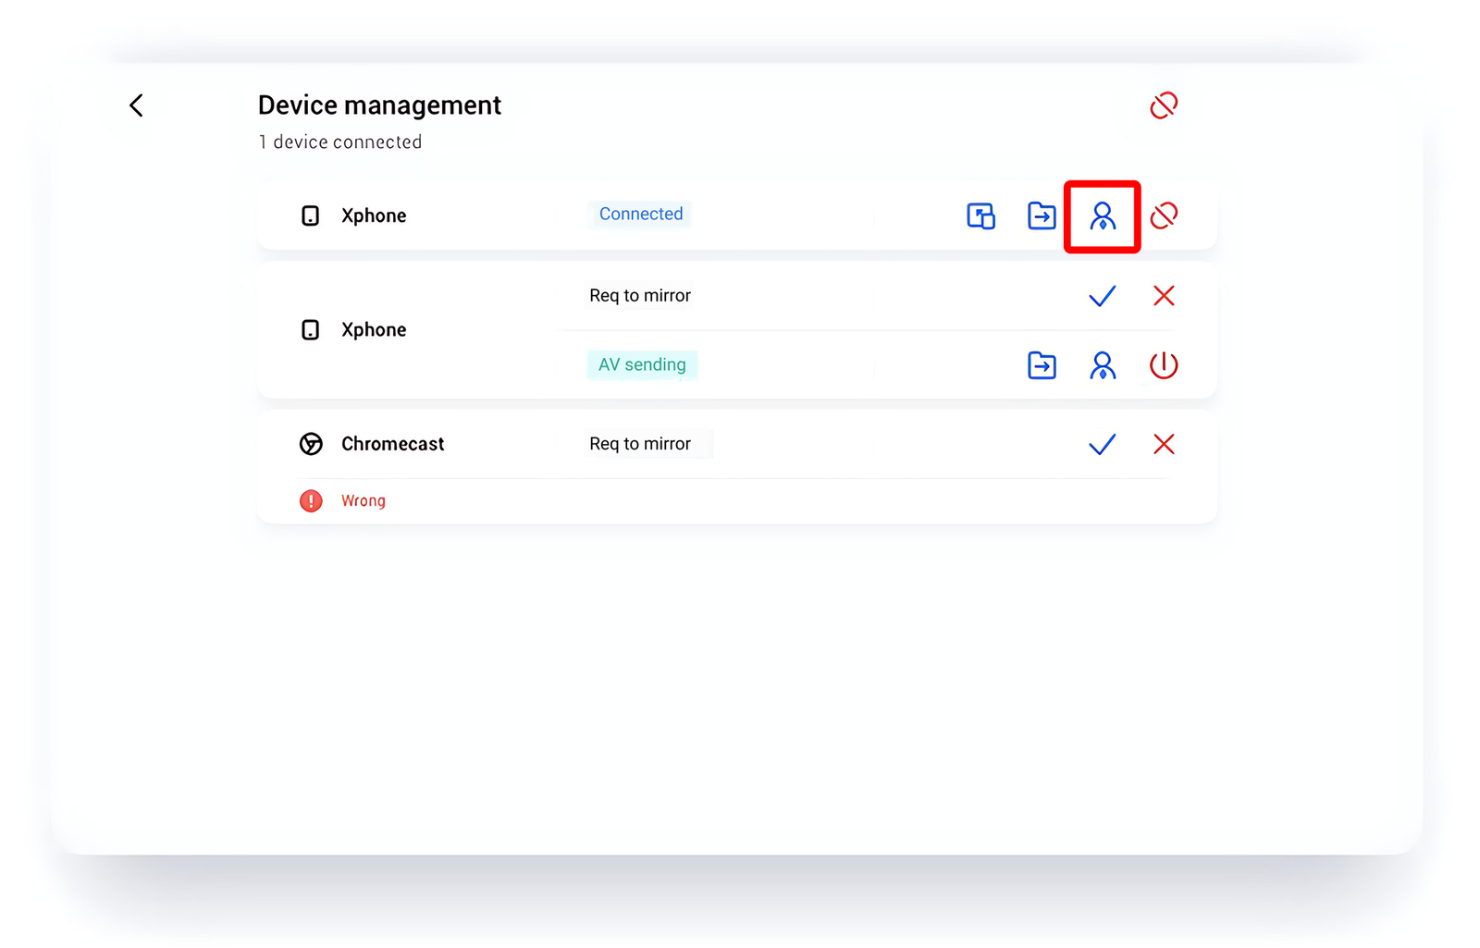This screenshot has height=948, width=1480.
Task: Click the red-highlighted user icon for Xphone
Action: (1102, 216)
